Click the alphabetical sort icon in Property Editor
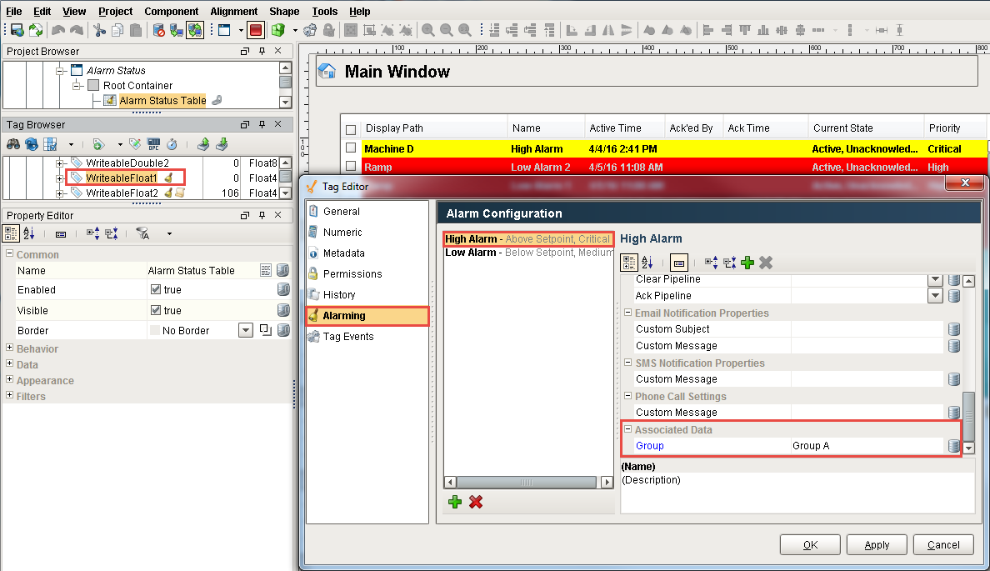Image resolution: width=990 pixels, height=571 pixels. coord(29,233)
